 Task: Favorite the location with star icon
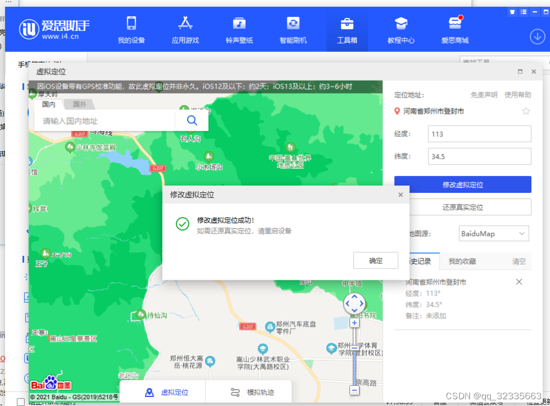click(526, 111)
